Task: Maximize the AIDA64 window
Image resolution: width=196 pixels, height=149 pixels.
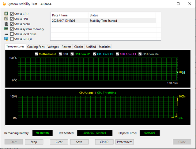Action: pos(178,4)
